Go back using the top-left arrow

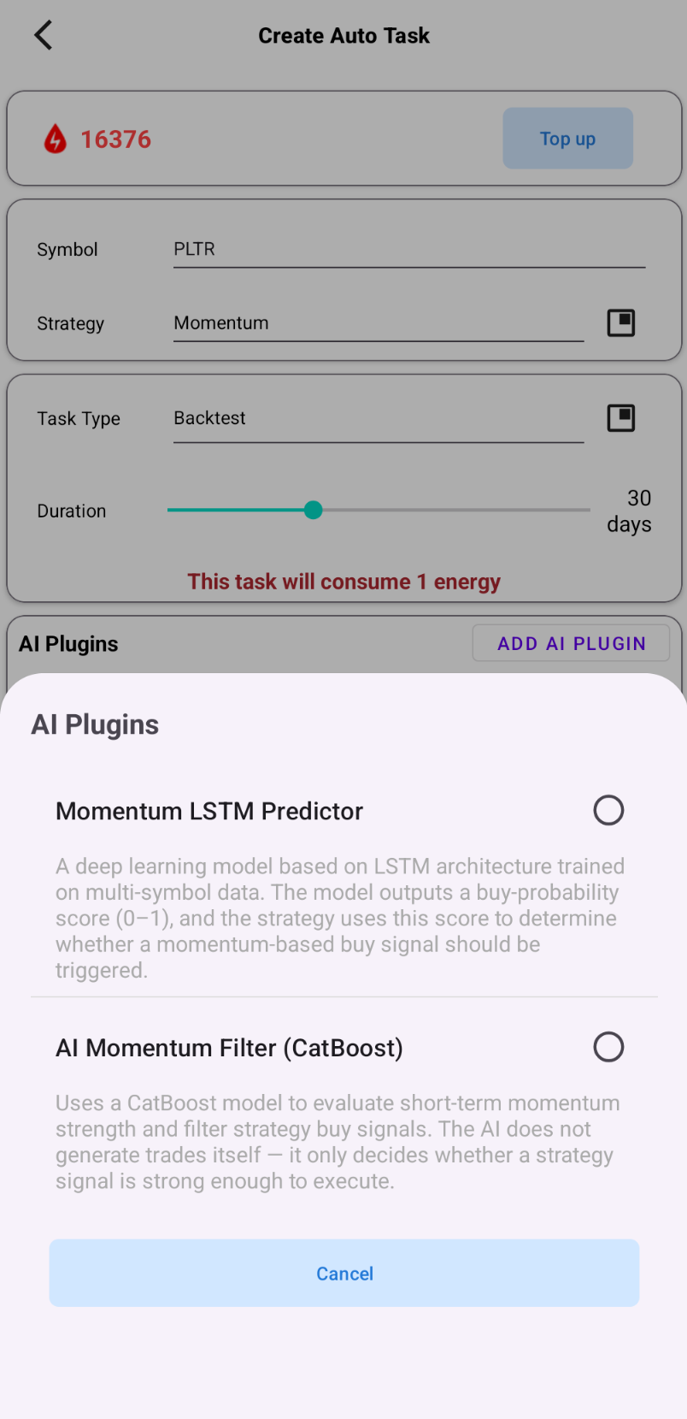pos(43,36)
